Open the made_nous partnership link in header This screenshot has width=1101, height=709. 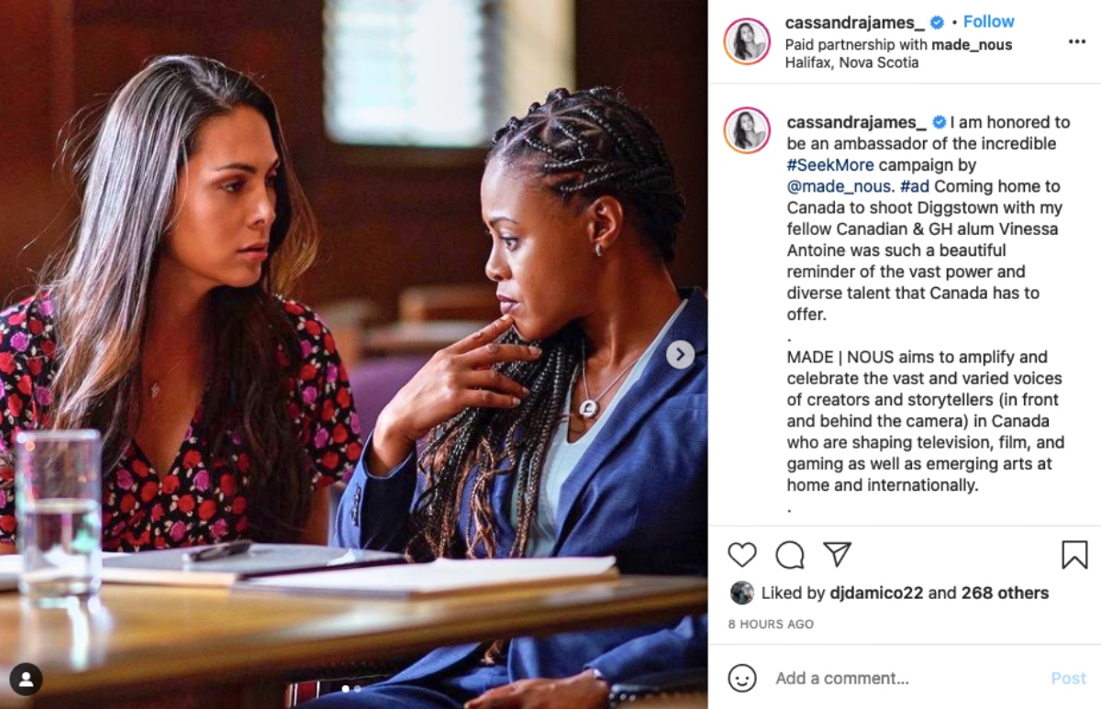pyautogui.click(x=972, y=44)
